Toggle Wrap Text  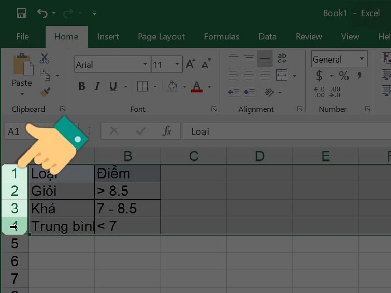[282, 58]
